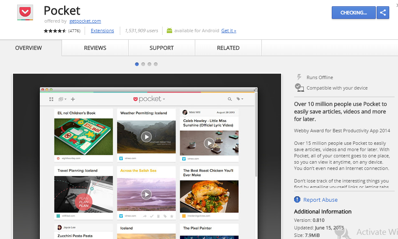
Task: Switch to the REVIEWS tab
Action: click(95, 48)
